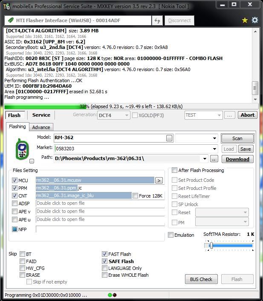Check the XGOLD(PF3) checkbox
This screenshot has height=301, width=263.
pyautogui.click(x=135, y=115)
